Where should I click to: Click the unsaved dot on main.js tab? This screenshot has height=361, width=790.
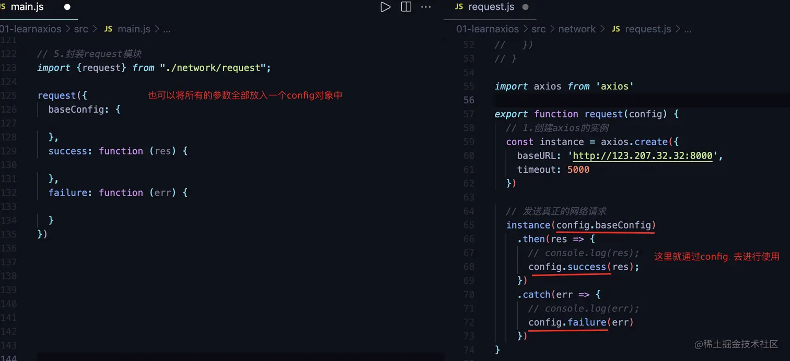67,7
